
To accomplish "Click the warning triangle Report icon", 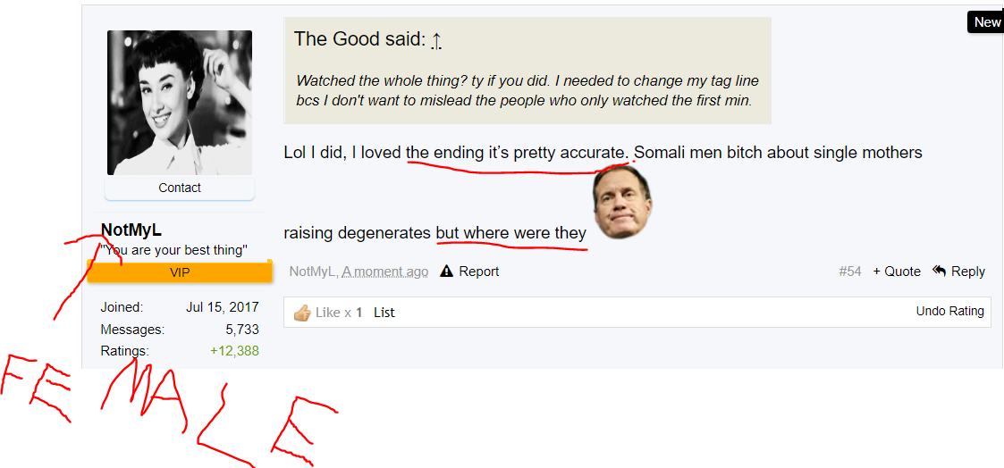I will pos(446,272).
